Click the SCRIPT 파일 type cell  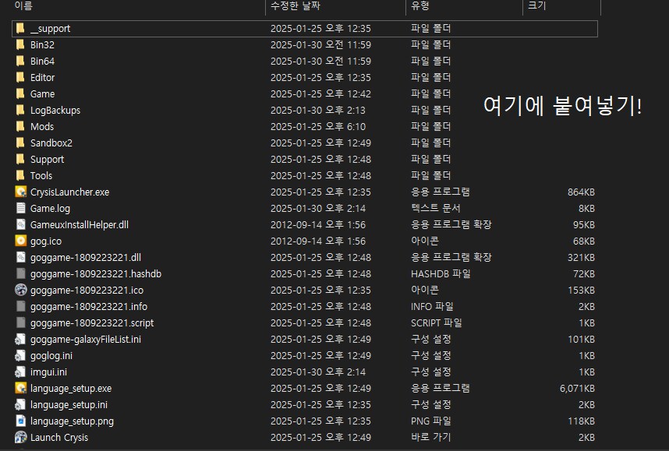click(436, 322)
